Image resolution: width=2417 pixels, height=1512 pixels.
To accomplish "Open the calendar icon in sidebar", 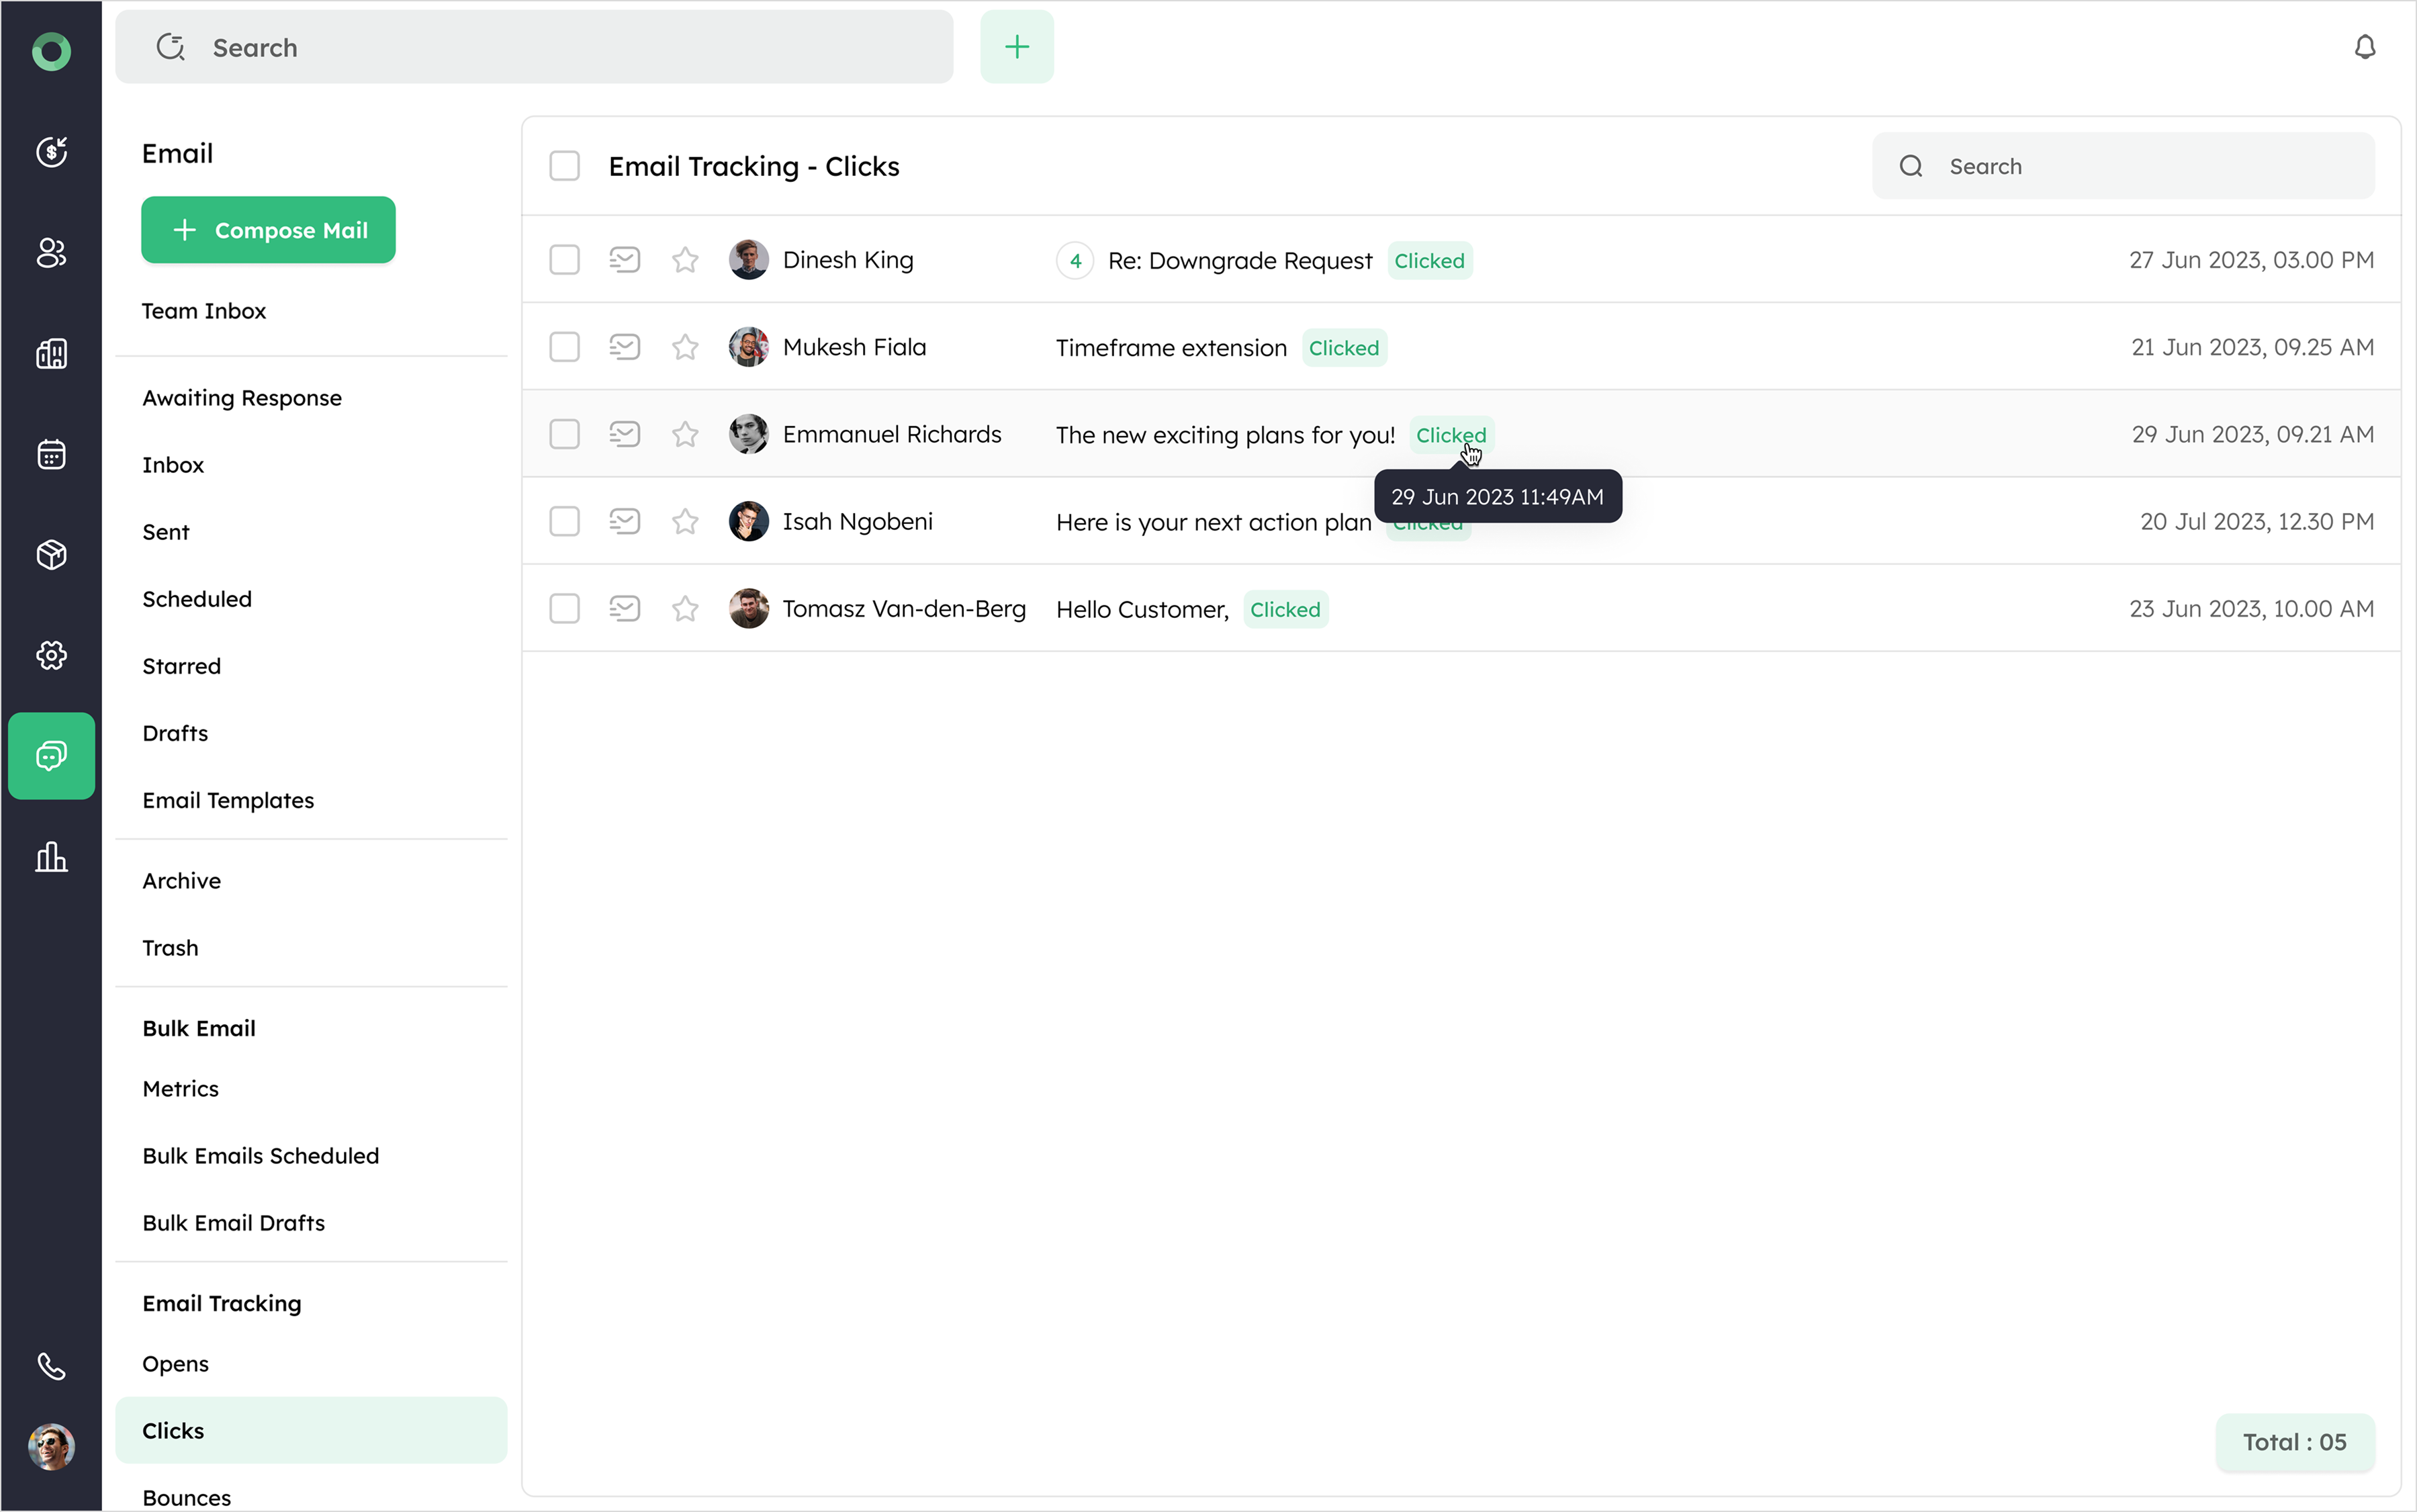I will (x=51, y=454).
